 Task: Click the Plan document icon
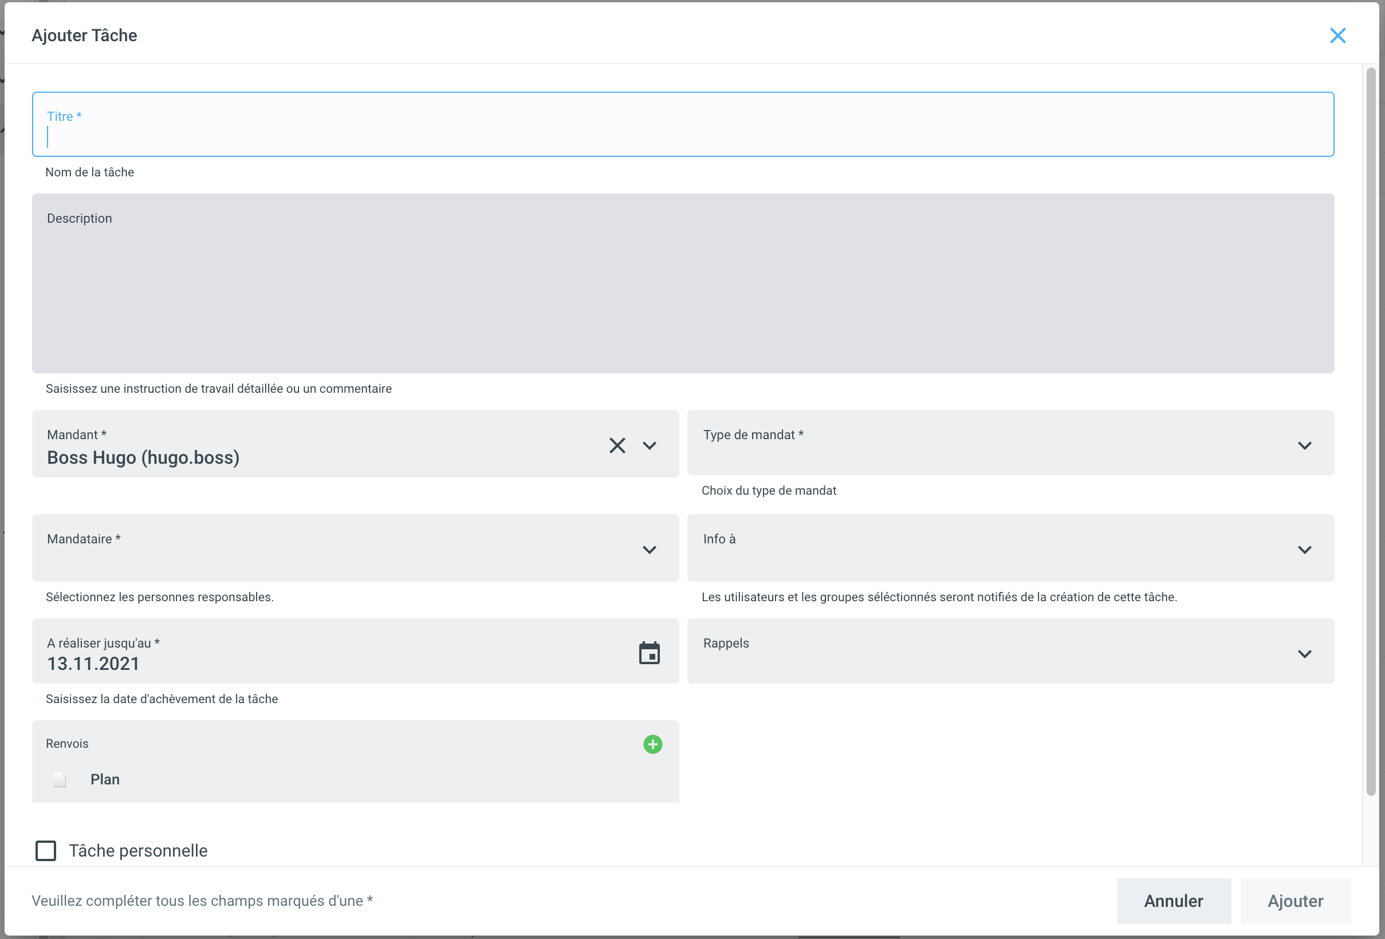pos(60,779)
